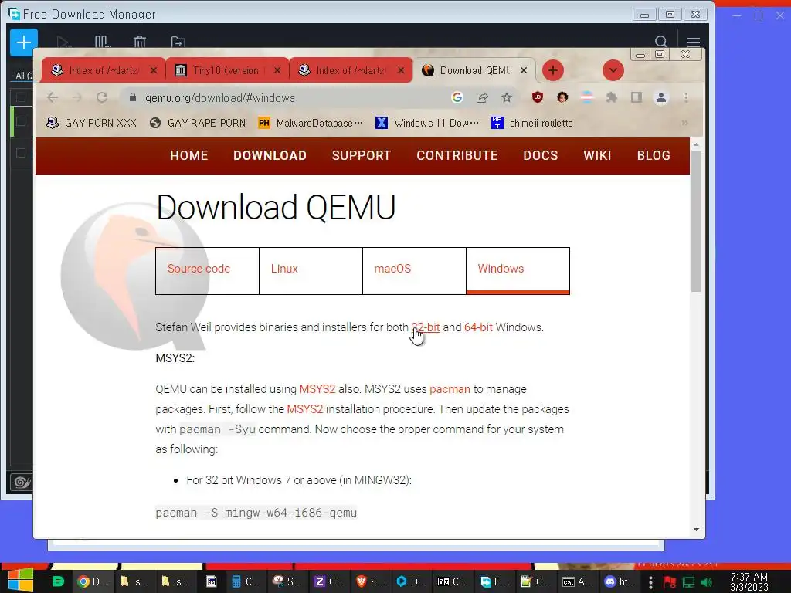Follow the 64-bit Windows binaries link
The height and width of the screenshot is (593, 791).
tap(478, 327)
